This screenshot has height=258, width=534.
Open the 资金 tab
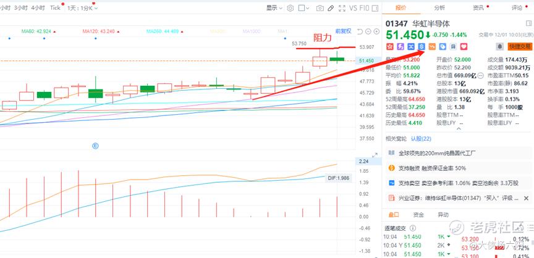pos(418,215)
